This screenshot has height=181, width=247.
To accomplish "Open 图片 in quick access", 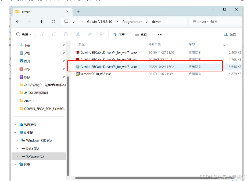I will (27, 61).
